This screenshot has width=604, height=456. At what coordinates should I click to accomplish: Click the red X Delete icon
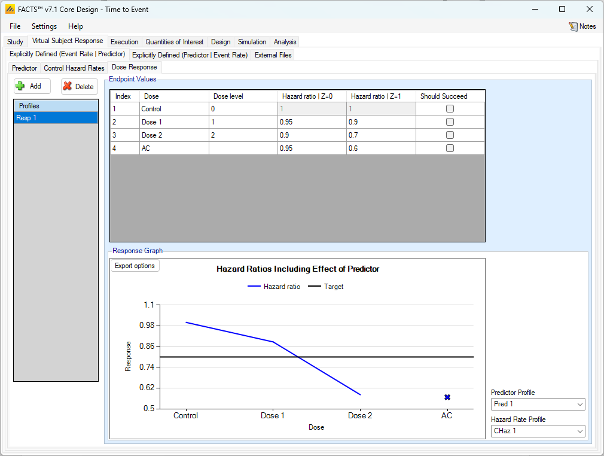click(68, 86)
